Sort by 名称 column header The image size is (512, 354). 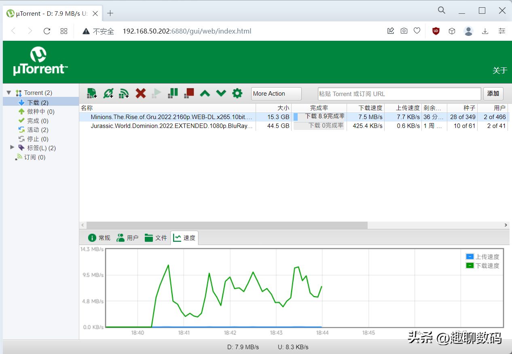[167, 108]
